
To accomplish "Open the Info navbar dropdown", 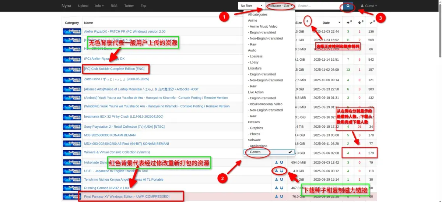I will (99, 6).
